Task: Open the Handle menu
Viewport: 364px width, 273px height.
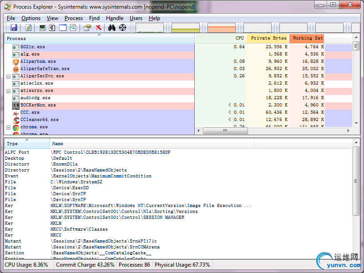Action: point(115,18)
